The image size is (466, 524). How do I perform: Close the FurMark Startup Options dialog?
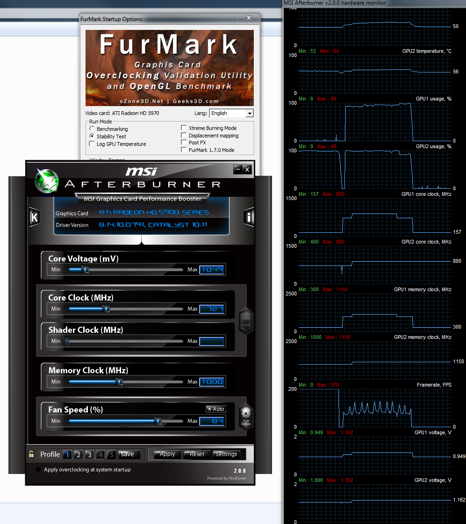(249, 18)
